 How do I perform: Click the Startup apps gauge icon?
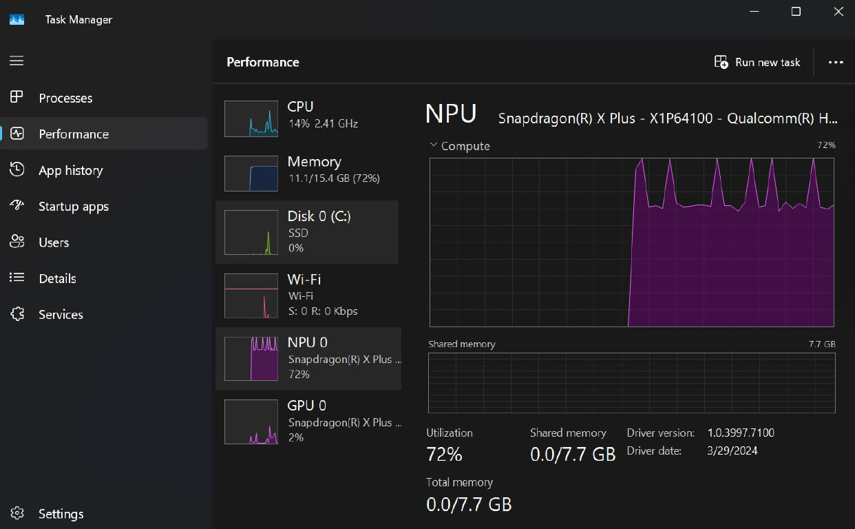click(17, 205)
